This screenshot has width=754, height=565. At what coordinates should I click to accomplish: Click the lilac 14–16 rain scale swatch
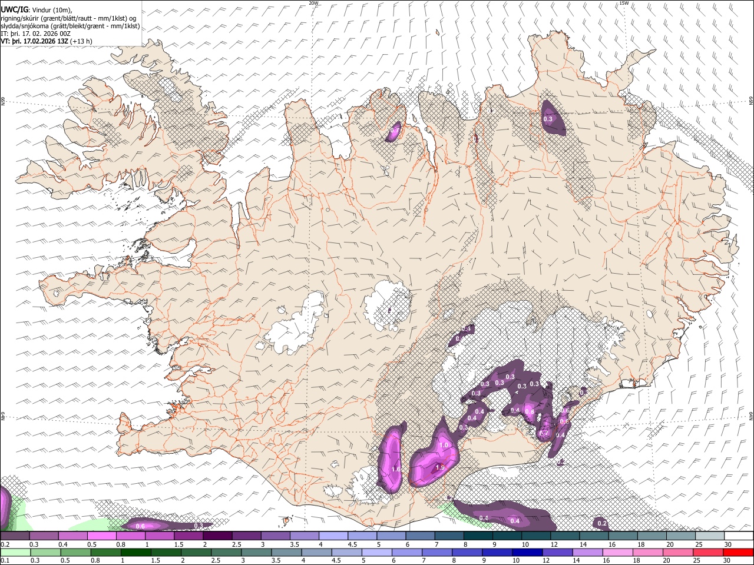pos(588,553)
